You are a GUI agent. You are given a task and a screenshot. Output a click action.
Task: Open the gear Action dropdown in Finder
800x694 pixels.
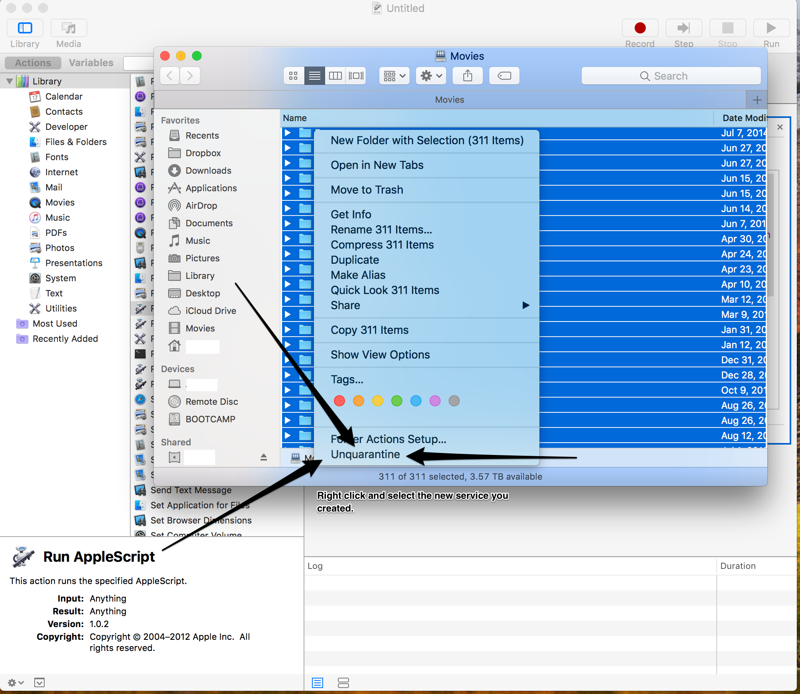pyautogui.click(x=431, y=76)
